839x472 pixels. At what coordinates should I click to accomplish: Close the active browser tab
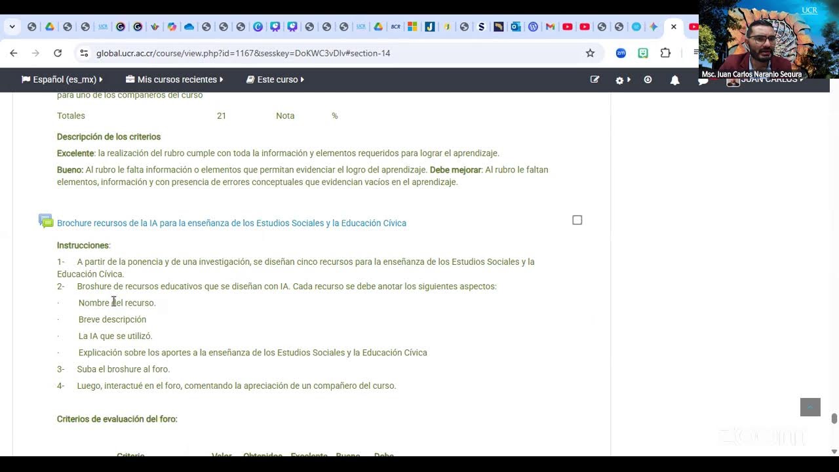click(x=673, y=27)
